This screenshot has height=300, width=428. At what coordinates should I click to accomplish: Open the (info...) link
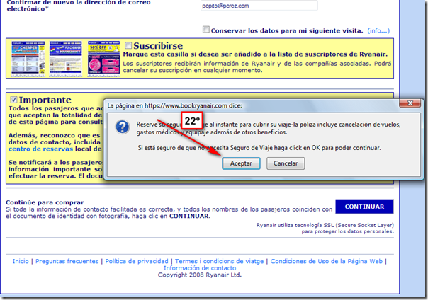click(x=378, y=31)
